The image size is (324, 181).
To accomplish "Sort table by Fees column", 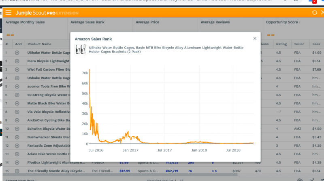I will pyautogui.click(x=316, y=44).
